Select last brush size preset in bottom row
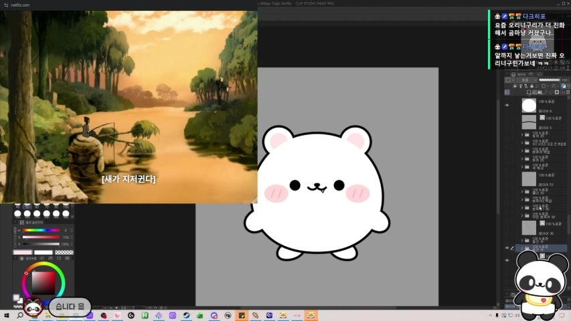This screenshot has width=571, height=321. pos(66,213)
